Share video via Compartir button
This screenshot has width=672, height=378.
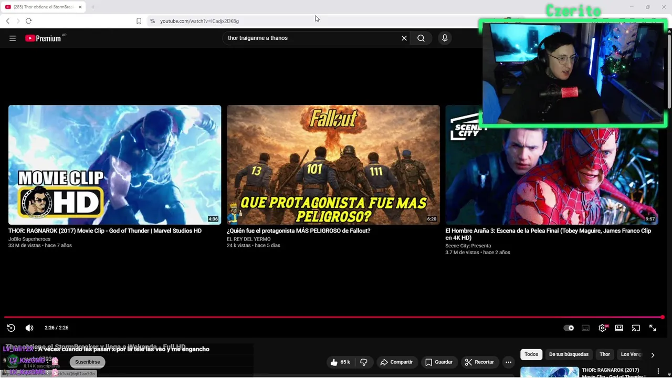(396, 362)
